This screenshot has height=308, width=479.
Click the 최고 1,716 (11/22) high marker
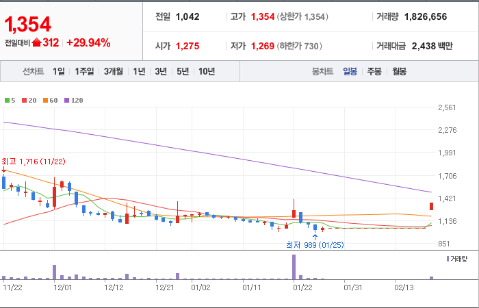[x=34, y=162]
